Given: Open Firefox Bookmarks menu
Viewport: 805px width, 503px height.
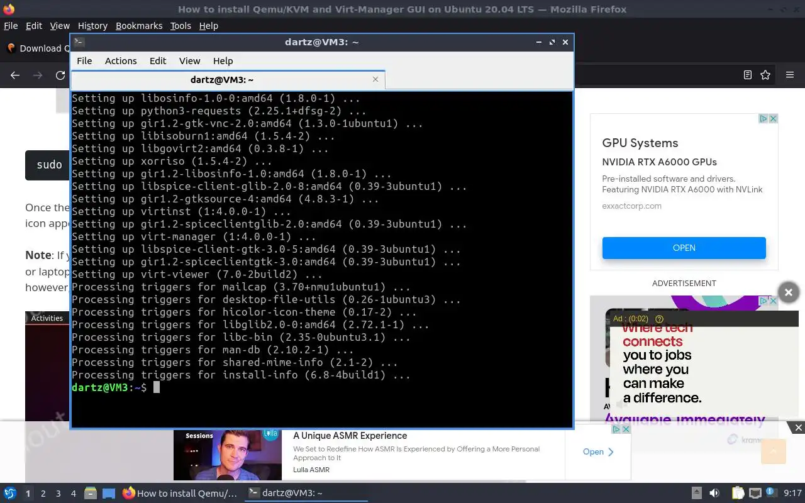Looking at the screenshot, I should click(x=139, y=26).
